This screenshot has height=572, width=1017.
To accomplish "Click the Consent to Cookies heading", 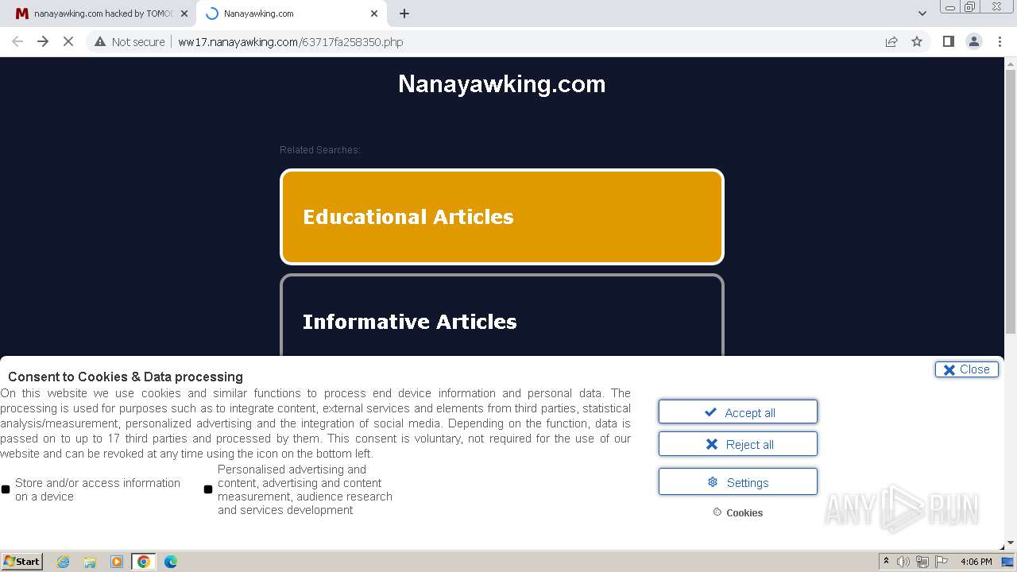I will coord(126,377).
